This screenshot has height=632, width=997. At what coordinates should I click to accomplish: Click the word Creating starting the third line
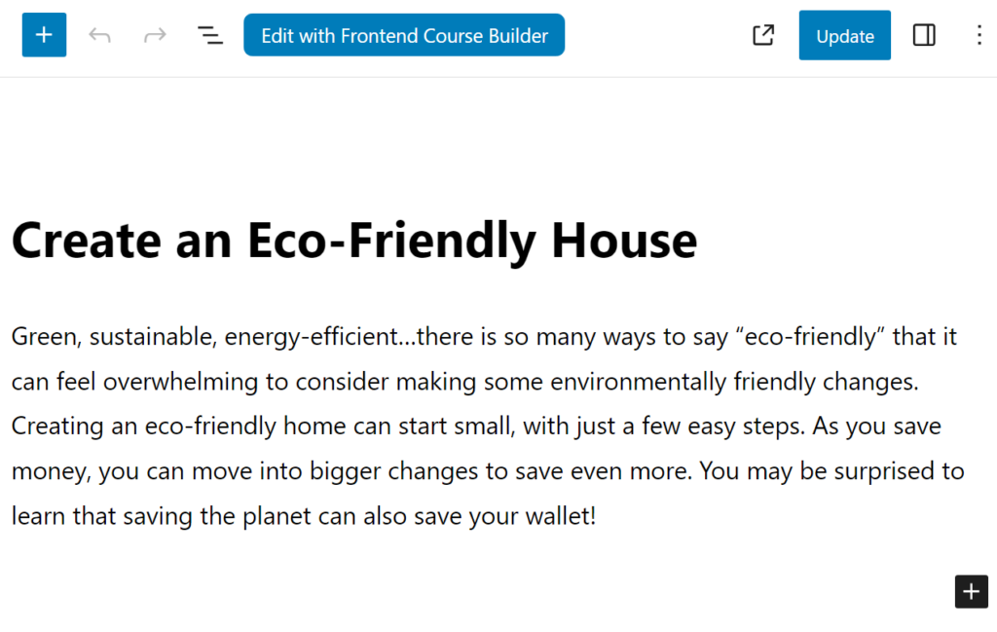click(57, 426)
